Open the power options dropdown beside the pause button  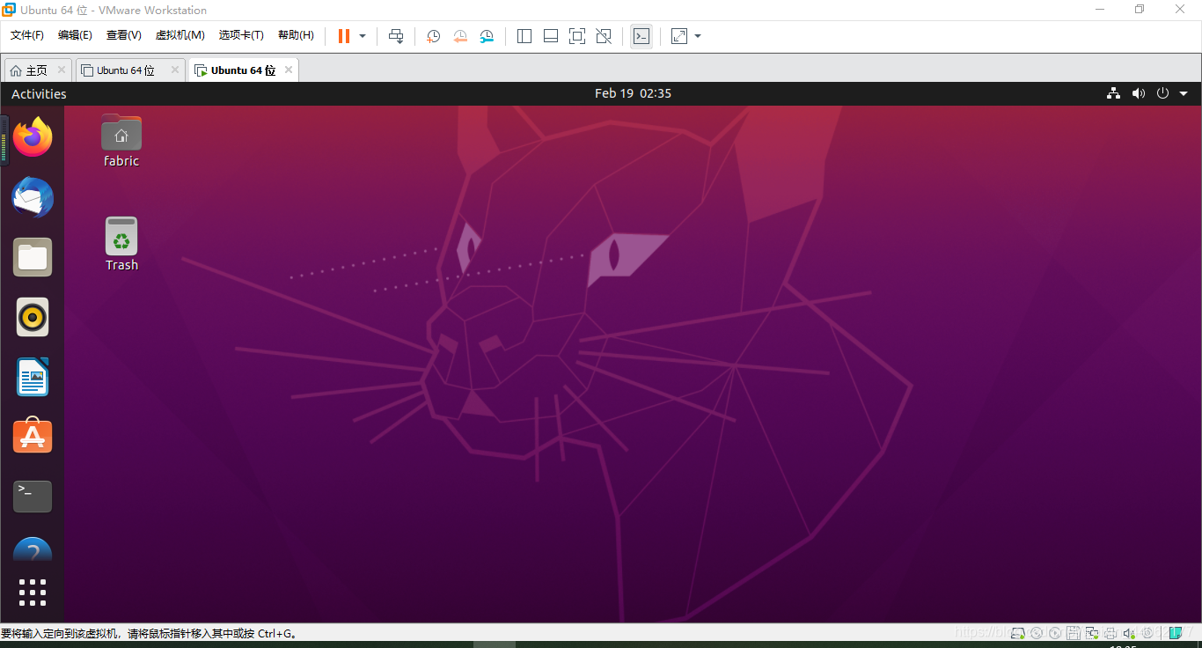click(363, 36)
